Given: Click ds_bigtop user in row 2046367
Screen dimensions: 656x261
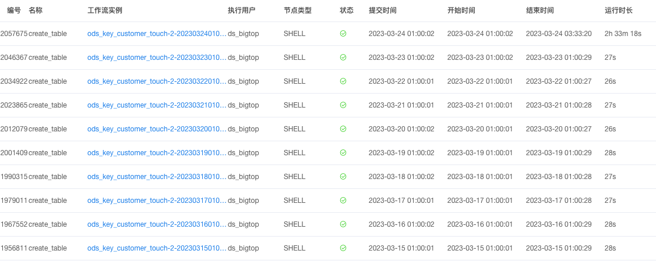Looking at the screenshot, I should pos(243,58).
